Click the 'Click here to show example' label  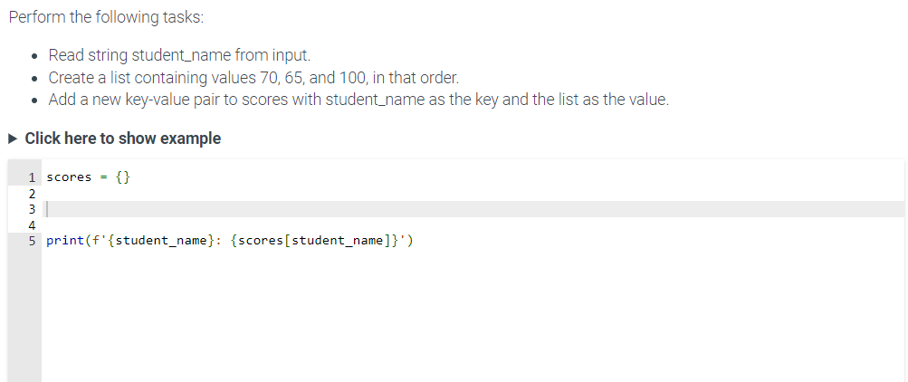point(123,138)
